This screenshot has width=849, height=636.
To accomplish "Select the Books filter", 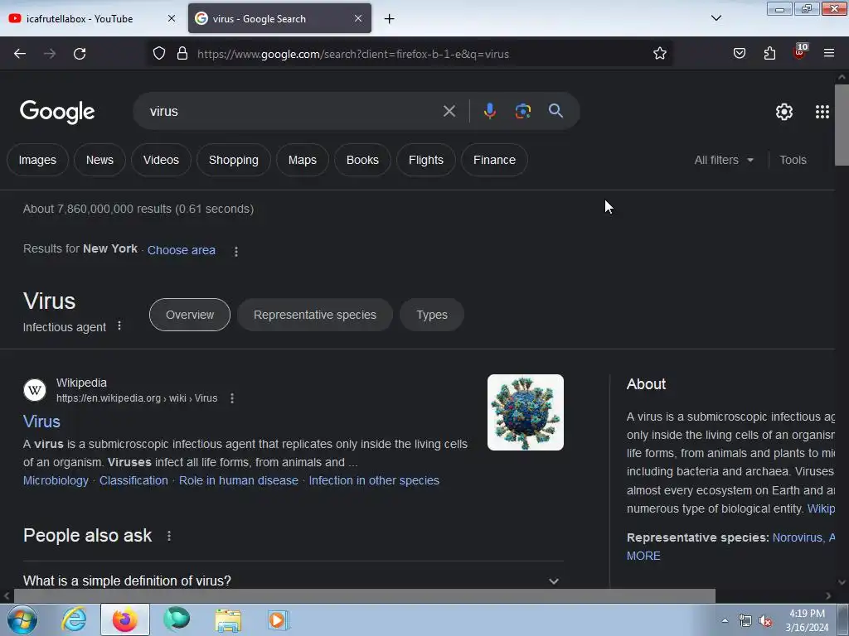I will (362, 160).
